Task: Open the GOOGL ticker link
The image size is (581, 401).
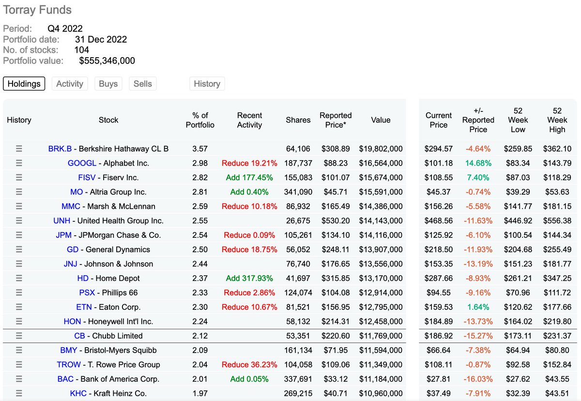Action: coord(82,163)
